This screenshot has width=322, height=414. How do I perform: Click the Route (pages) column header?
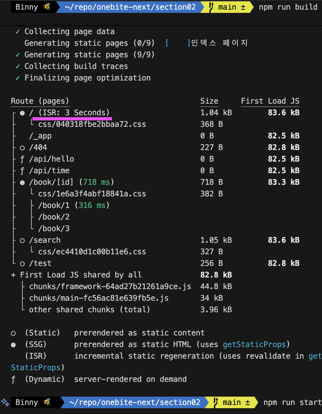(40, 101)
